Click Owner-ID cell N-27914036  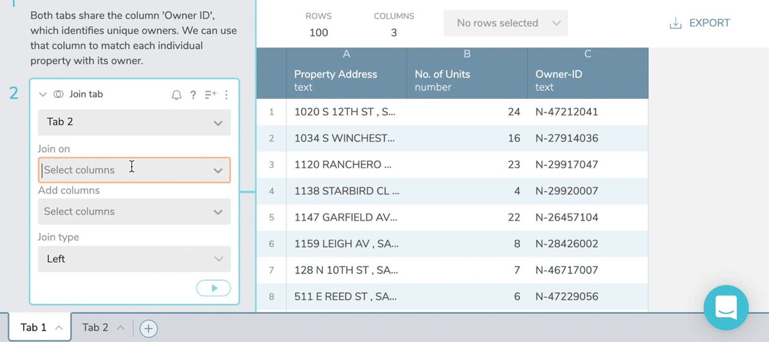point(588,138)
